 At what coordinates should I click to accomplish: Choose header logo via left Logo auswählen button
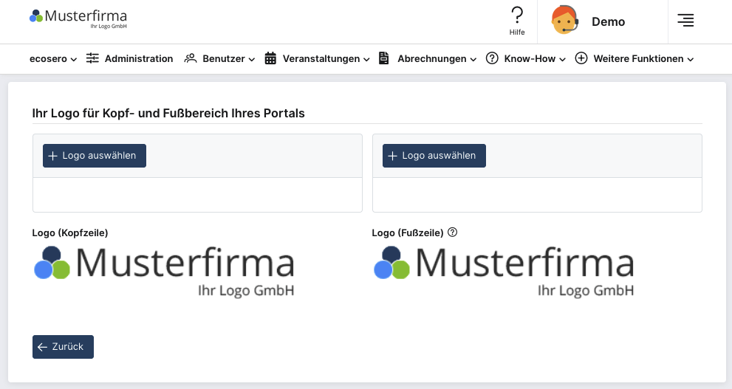pyautogui.click(x=95, y=156)
